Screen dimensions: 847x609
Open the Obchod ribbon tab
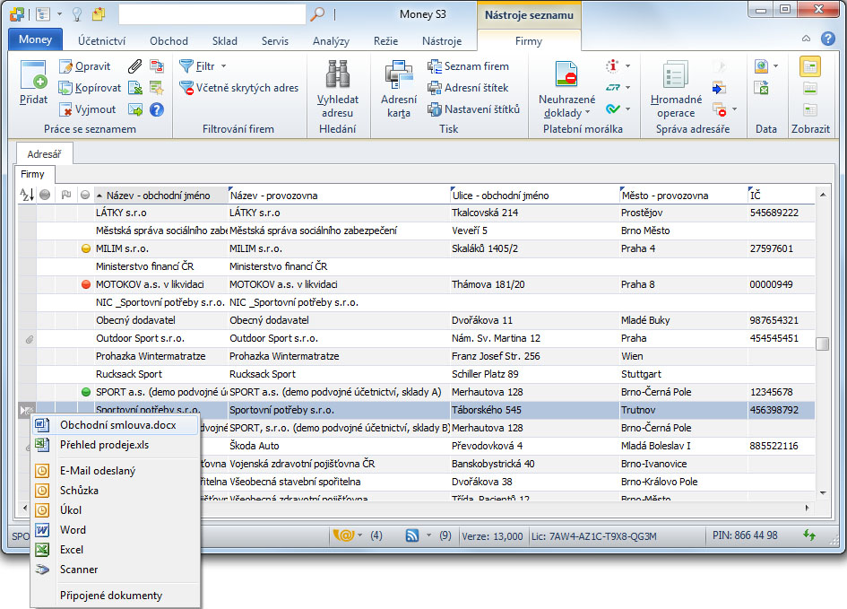(x=169, y=41)
